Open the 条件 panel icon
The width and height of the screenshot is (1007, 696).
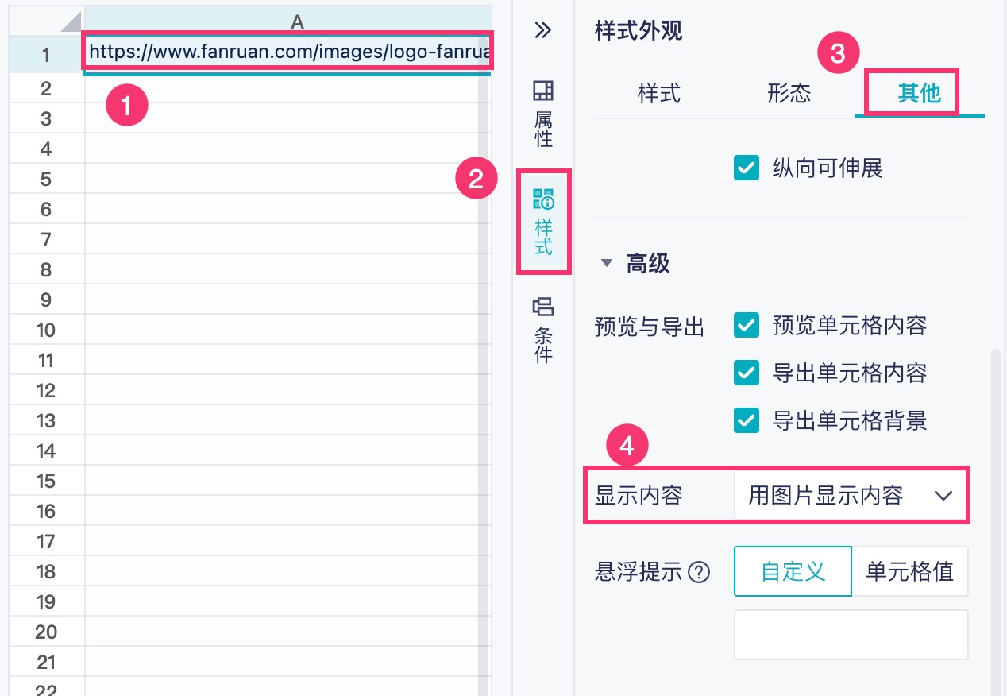pyautogui.click(x=543, y=330)
